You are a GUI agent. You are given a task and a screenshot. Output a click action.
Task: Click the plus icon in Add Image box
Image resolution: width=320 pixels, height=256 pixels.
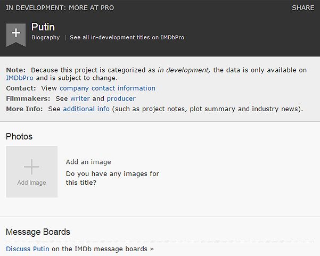pyautogui.click(x=31, y=167)
